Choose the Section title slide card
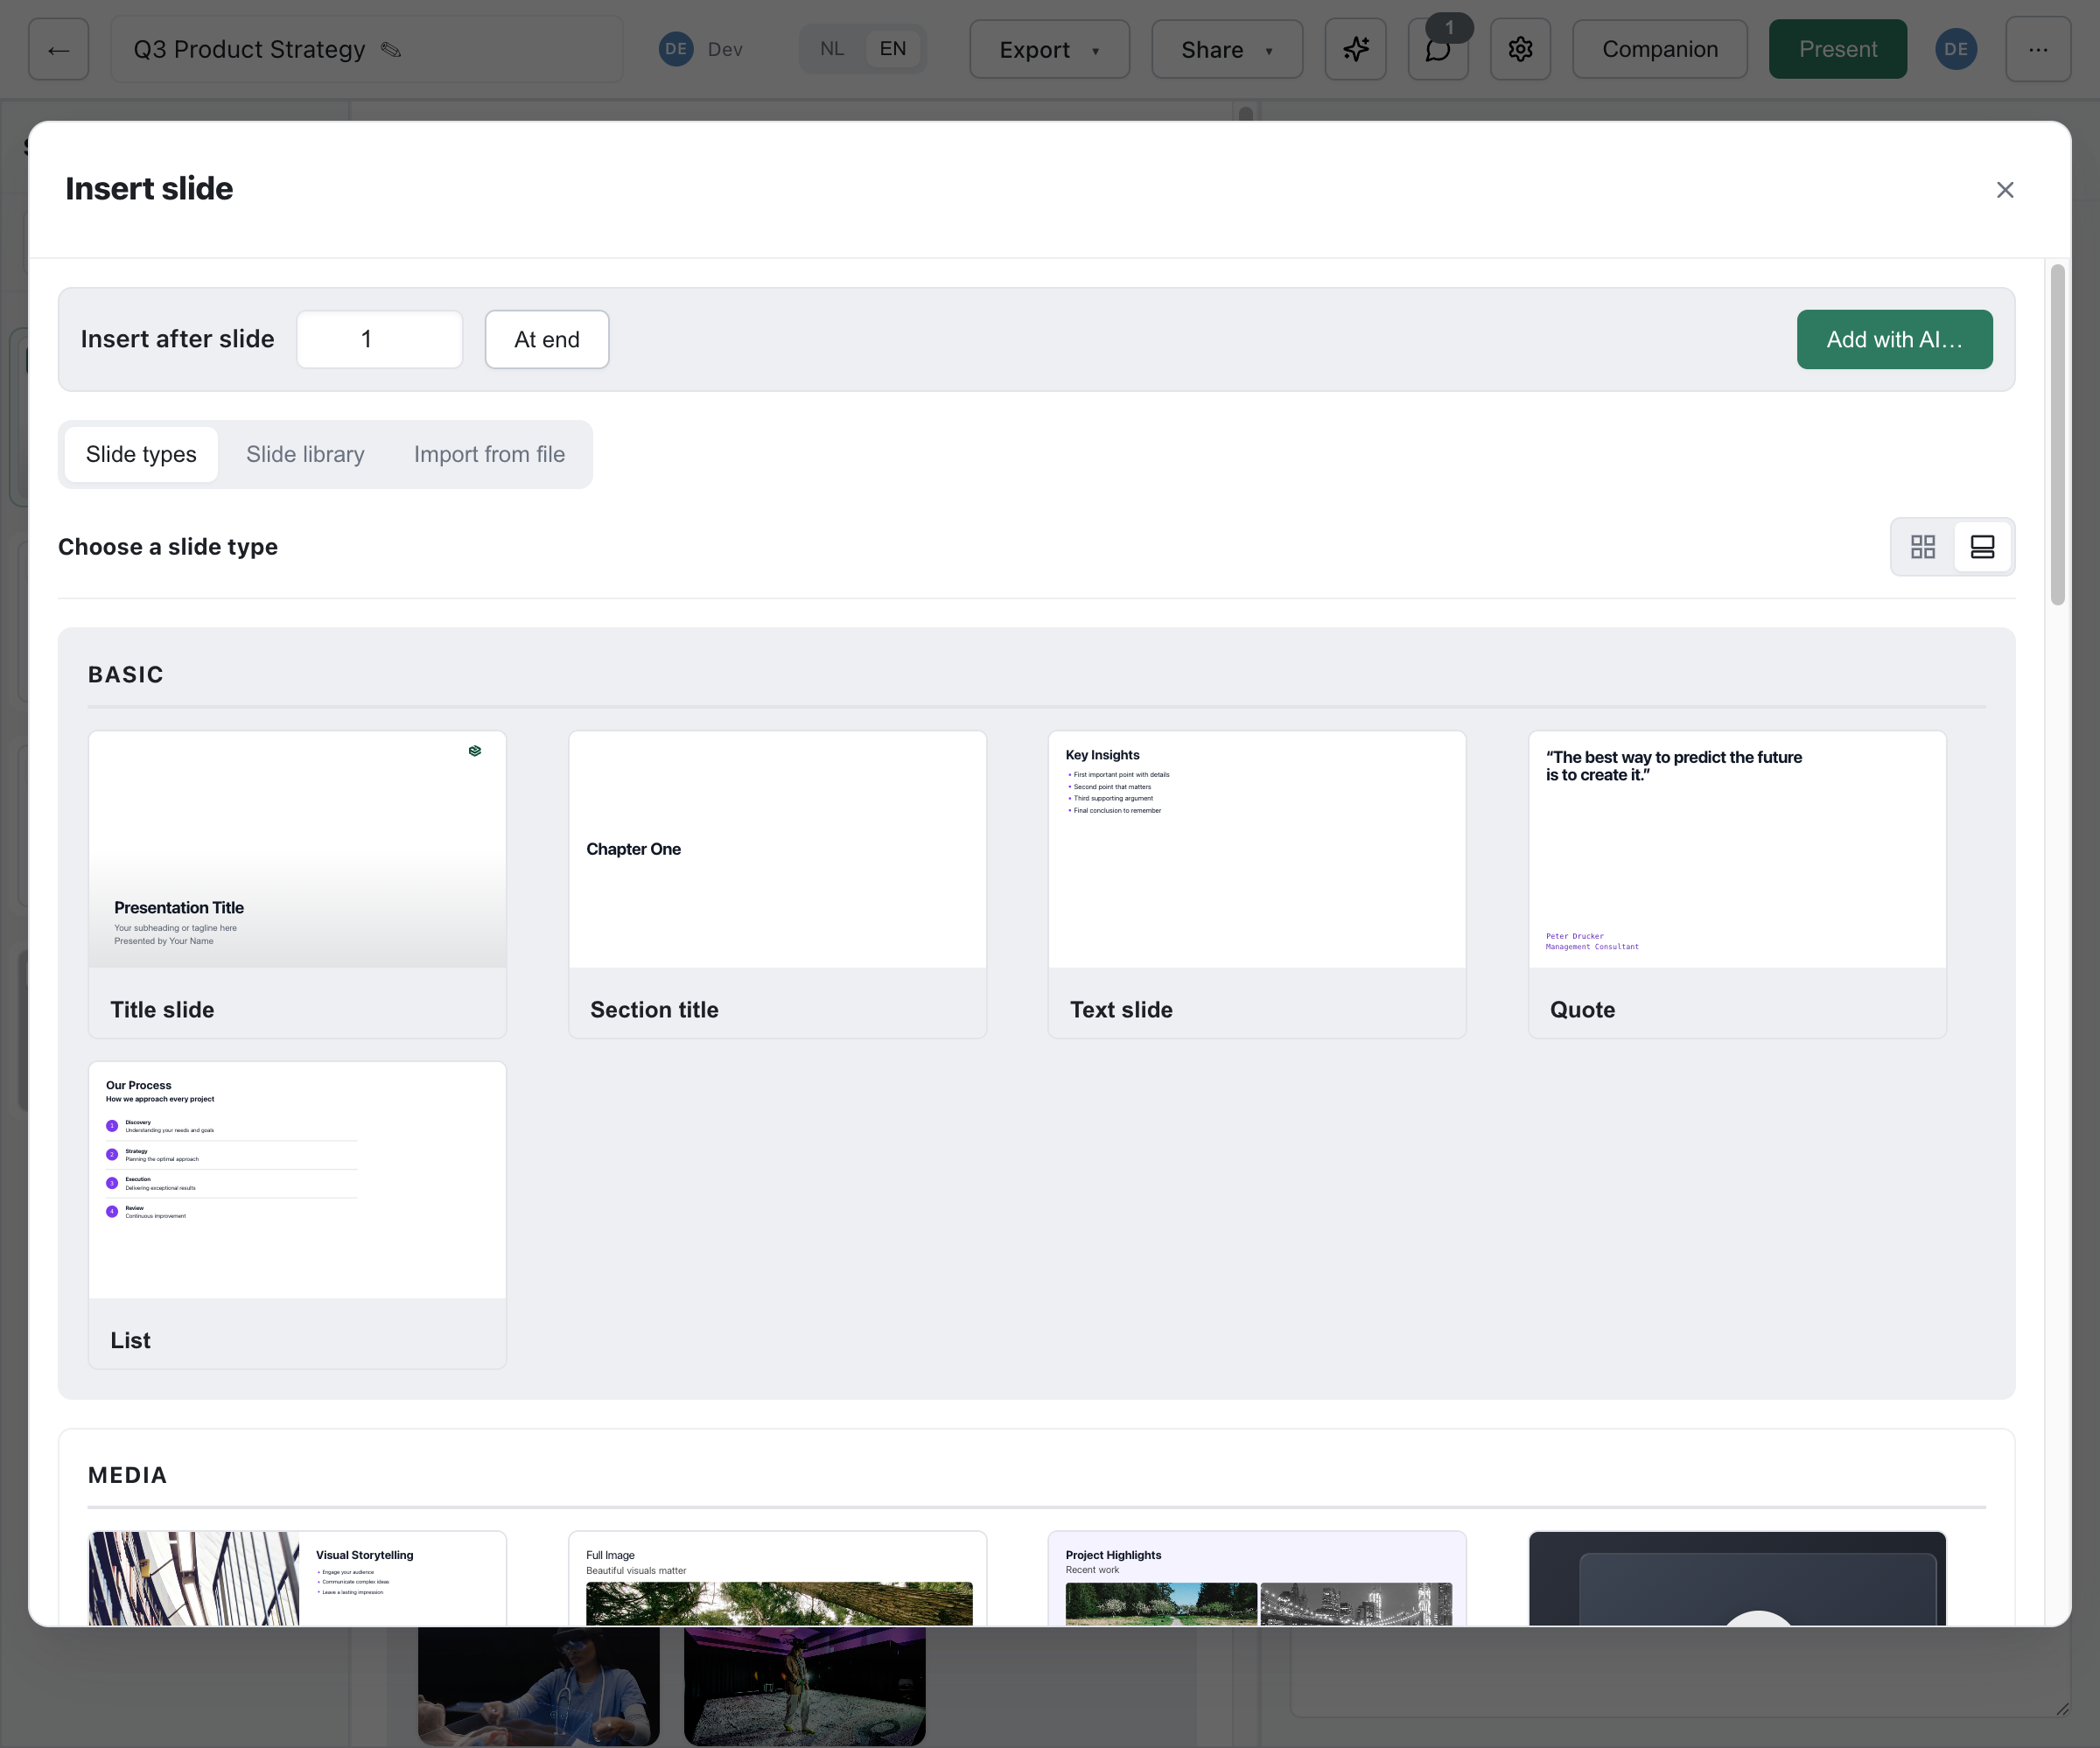 pos(777,884)
